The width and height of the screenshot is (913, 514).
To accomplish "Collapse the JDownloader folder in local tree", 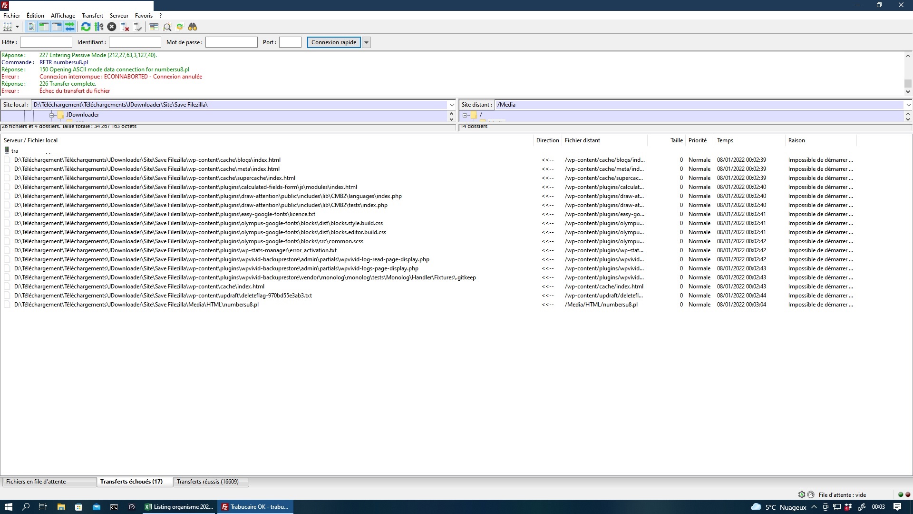I will tap(52, 115).
